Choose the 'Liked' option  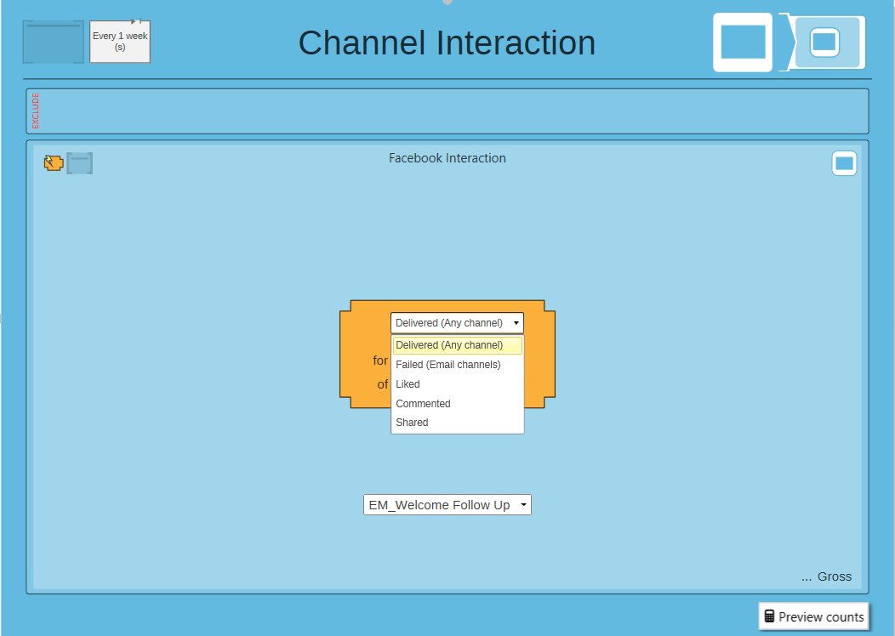click(x=457, y=383)
